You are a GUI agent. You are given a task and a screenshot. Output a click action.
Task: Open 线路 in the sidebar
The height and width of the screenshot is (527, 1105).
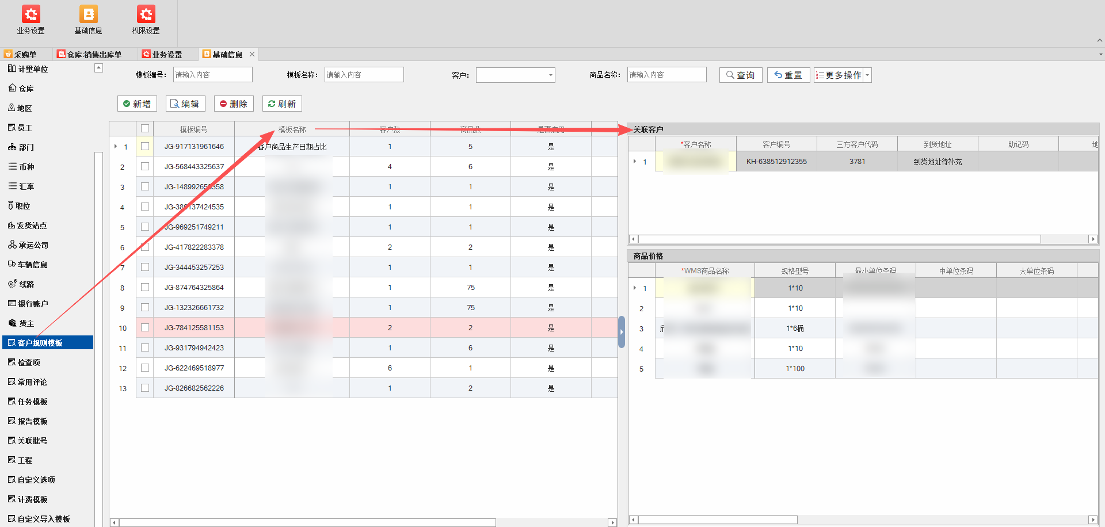(26, 284)
